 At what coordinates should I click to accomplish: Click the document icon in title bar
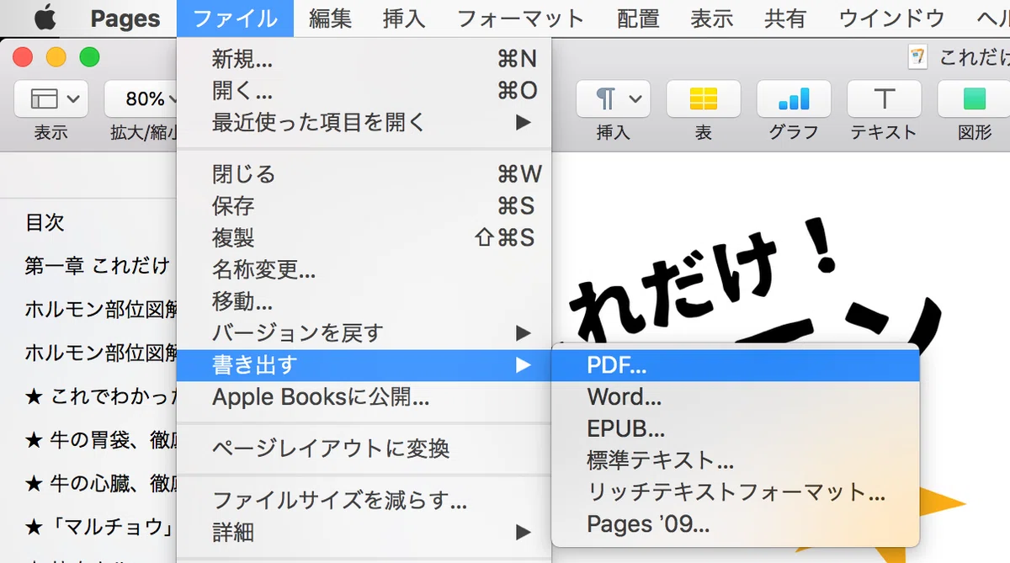click(917, 57)
